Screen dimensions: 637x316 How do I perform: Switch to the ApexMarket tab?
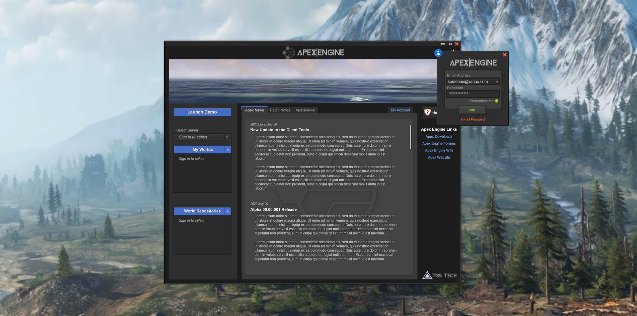[x=305, y=110]
